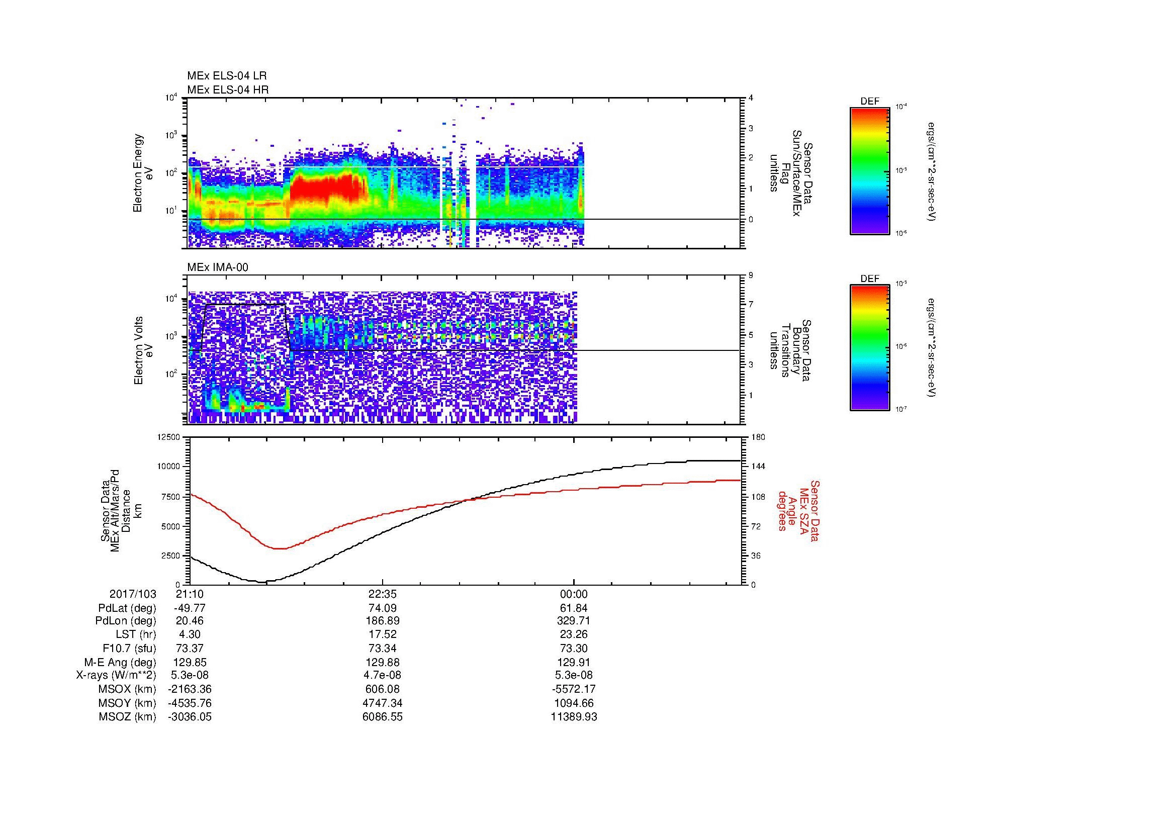Image resolution: width=1176 pixels, height=831 pixels.
Task: Click the 'PdLat (deg)' row label
Action: 127,608
